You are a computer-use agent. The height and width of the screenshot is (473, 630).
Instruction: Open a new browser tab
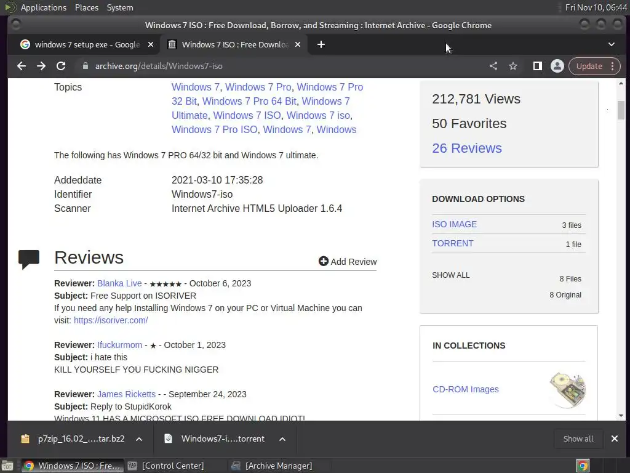(321, 44)
